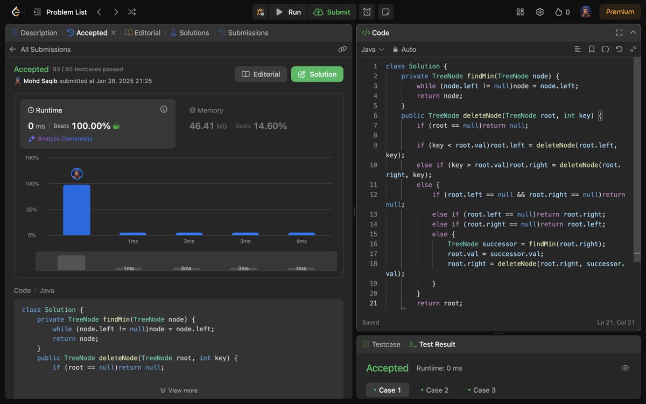Click the shrink editor arrows icon
The image size is (646, 404).
coord(633,49)
